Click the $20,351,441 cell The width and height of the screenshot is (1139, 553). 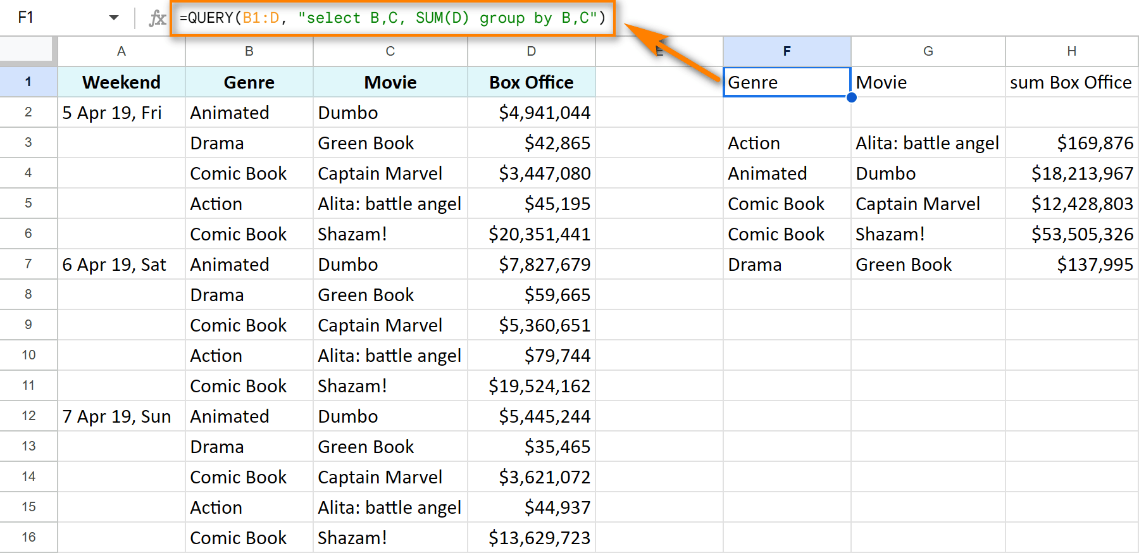pyautogui.click(x=532, y=234)
